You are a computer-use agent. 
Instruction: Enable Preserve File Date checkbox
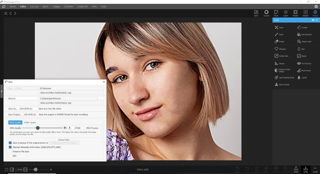click(10, 152)
